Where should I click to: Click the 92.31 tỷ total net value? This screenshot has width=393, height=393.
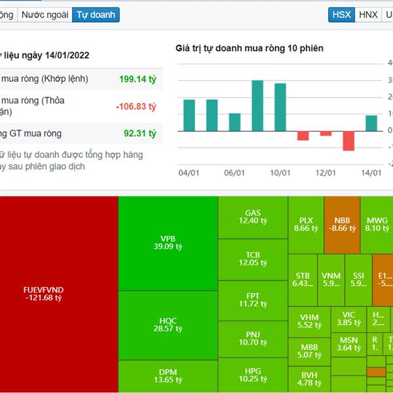pos(140,134)
